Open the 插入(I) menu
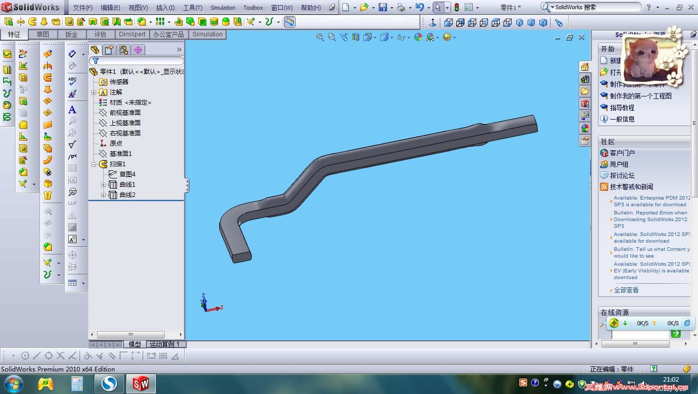Screen dimensions: 698x394 [165, 8]
